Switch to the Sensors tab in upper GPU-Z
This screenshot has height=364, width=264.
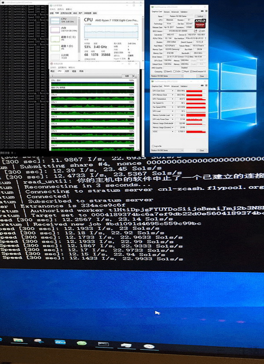[166, 12]
